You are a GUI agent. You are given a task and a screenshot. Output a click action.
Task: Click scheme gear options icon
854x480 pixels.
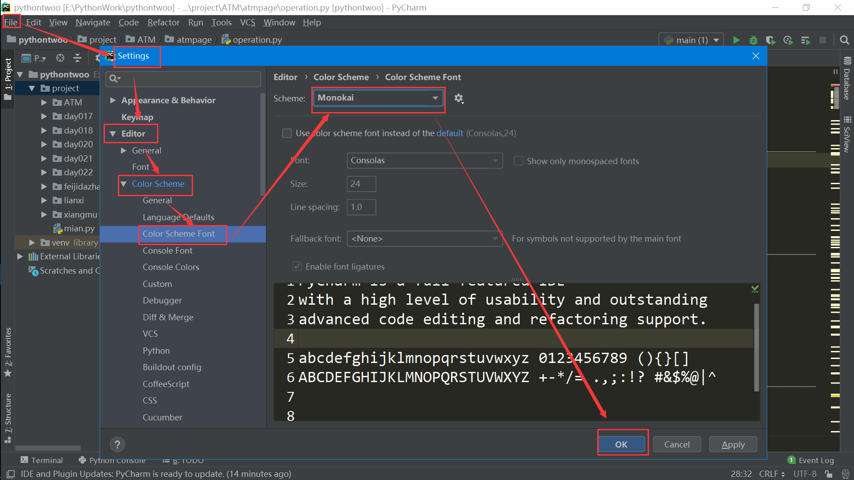click(x=459, y=98)
